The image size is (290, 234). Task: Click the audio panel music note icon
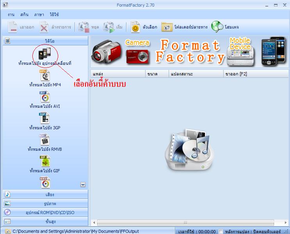tap(7, 195)
